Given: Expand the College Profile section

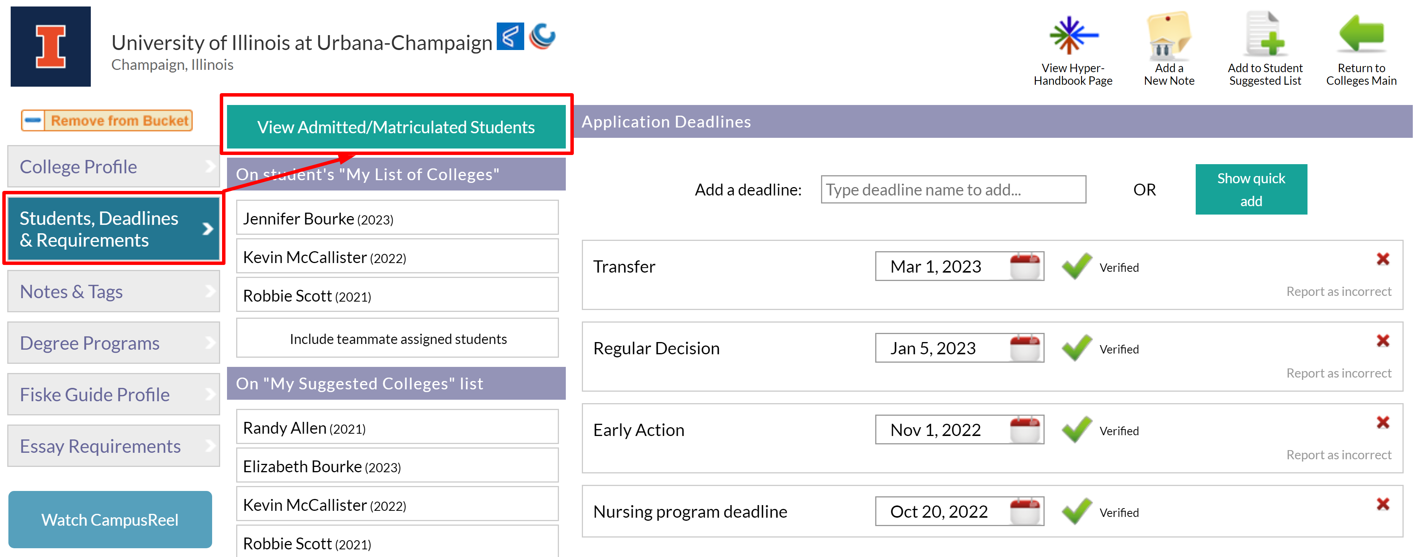Looking at the screenshot, I should click(113, 167).
